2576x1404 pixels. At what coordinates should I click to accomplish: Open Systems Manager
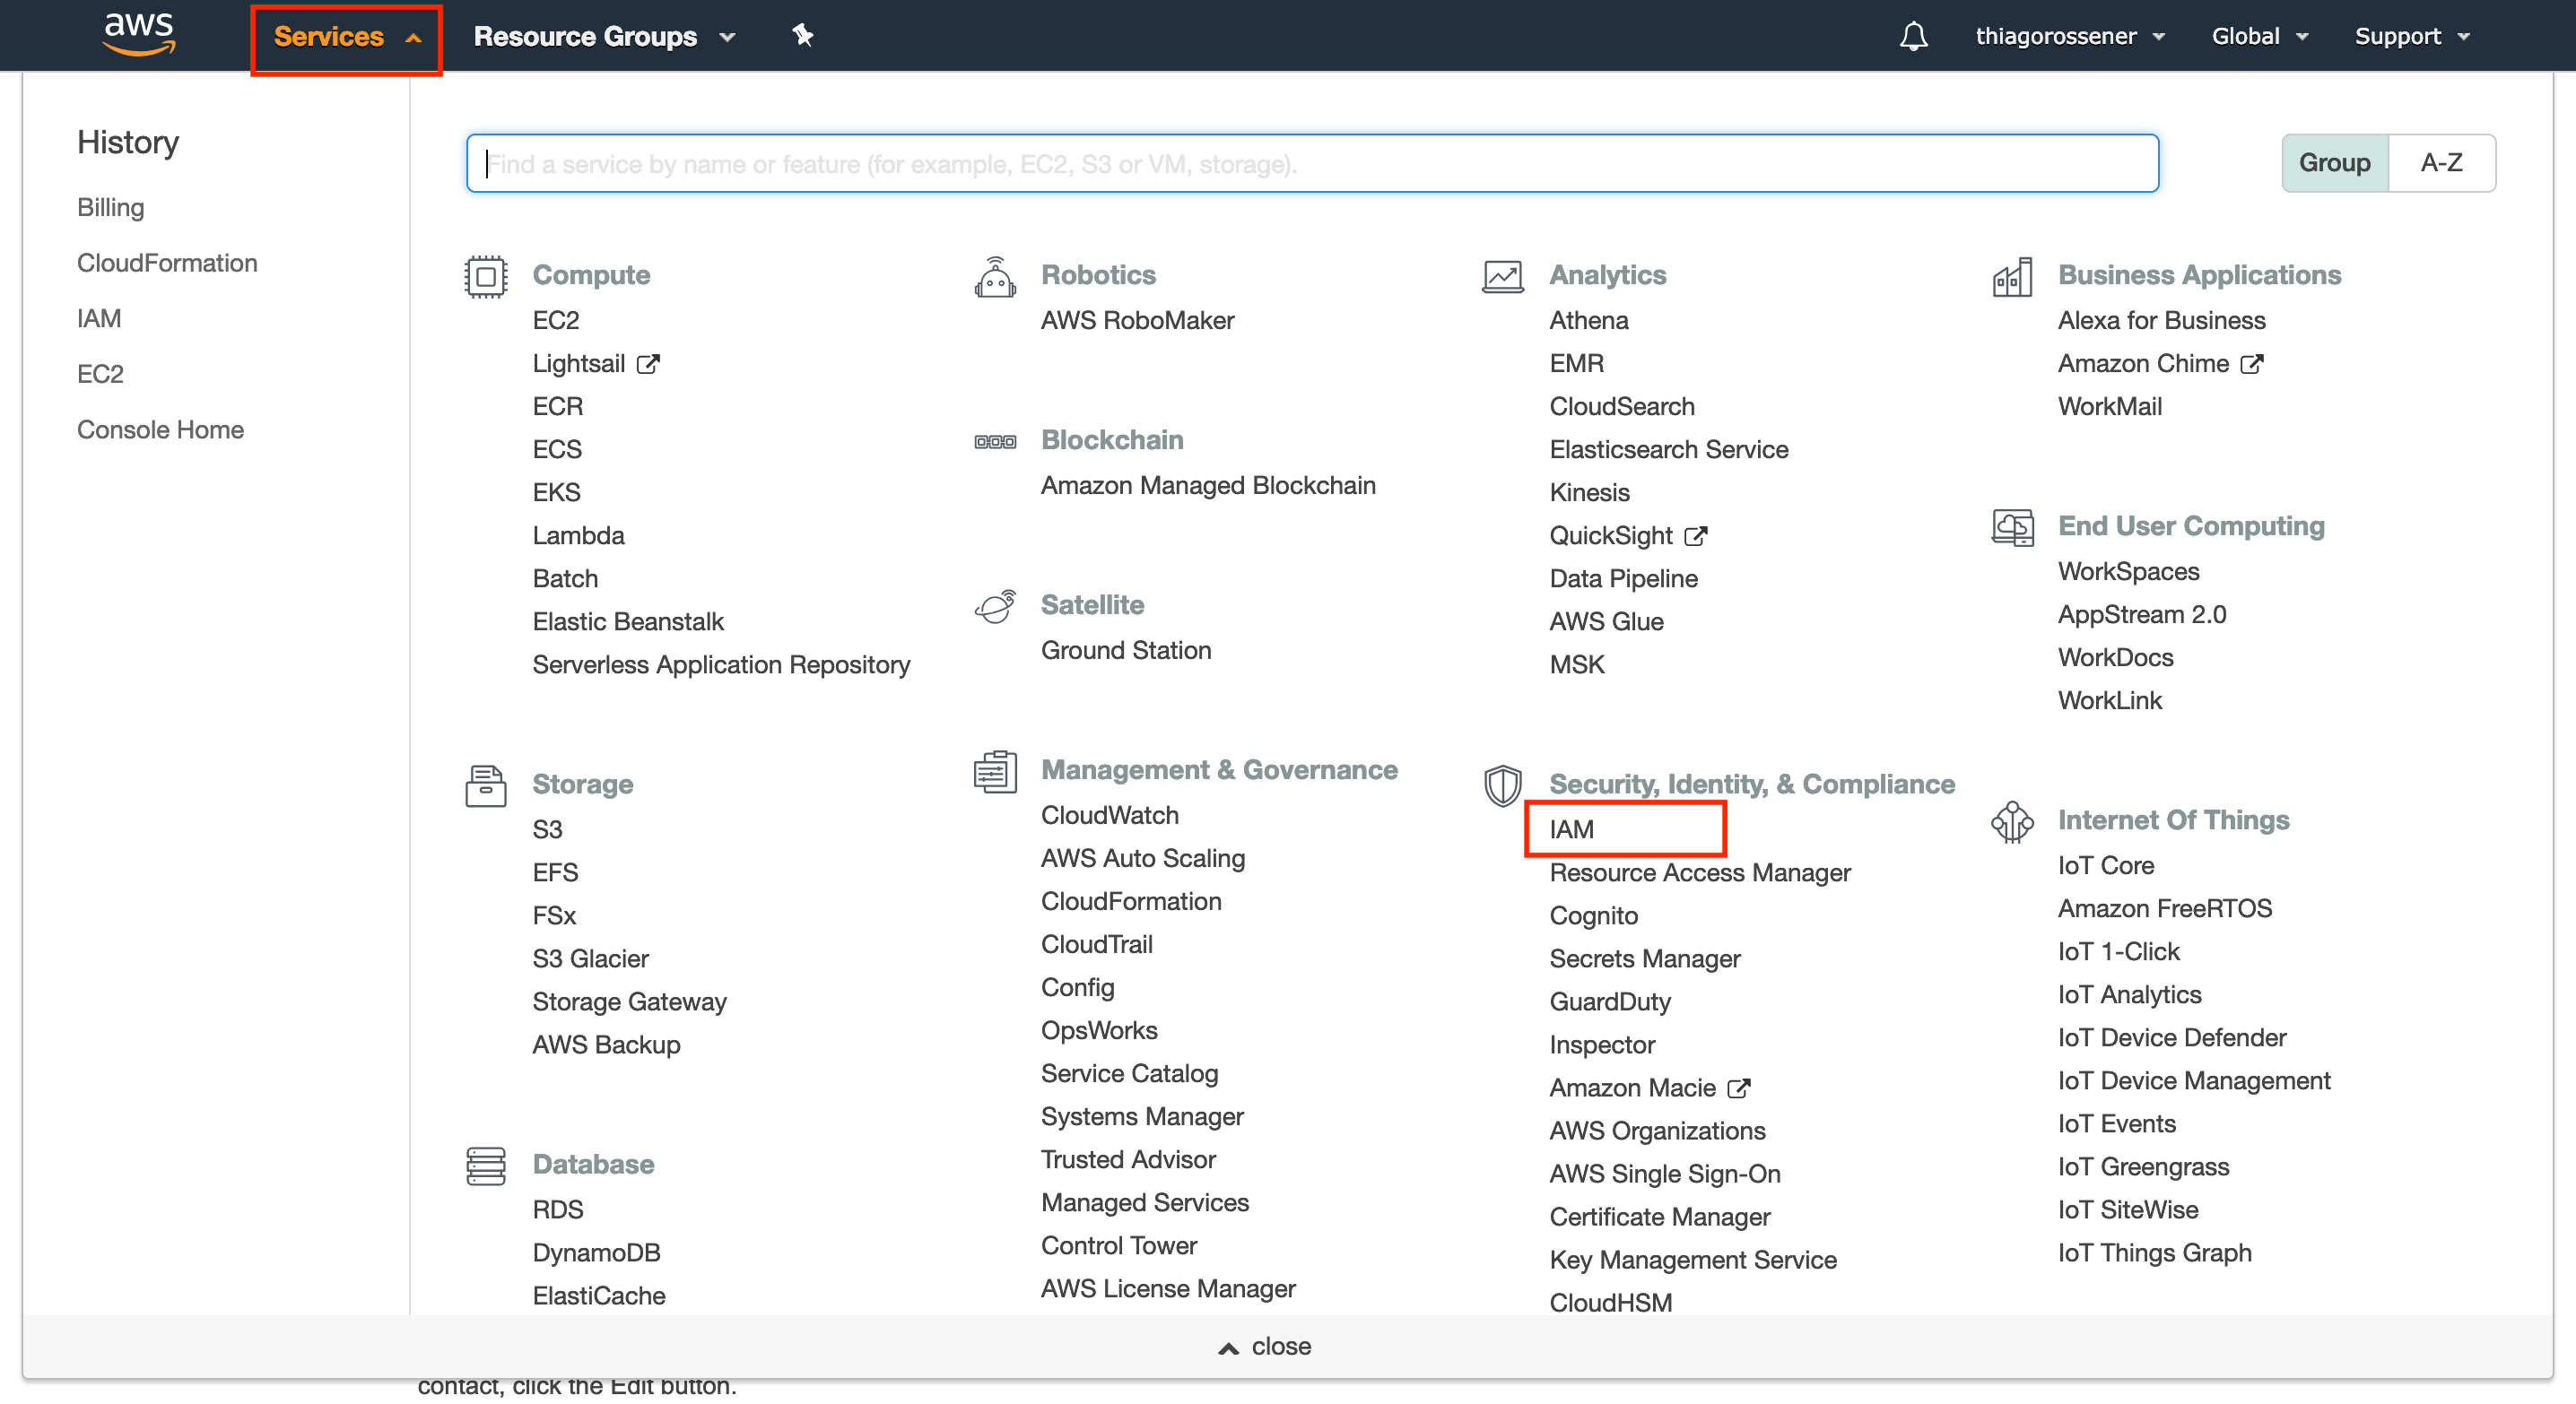(1142, 1116)
